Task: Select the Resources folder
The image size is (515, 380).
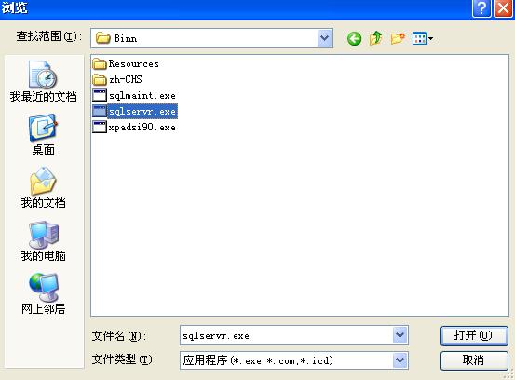Action: [x=126, y=63]
